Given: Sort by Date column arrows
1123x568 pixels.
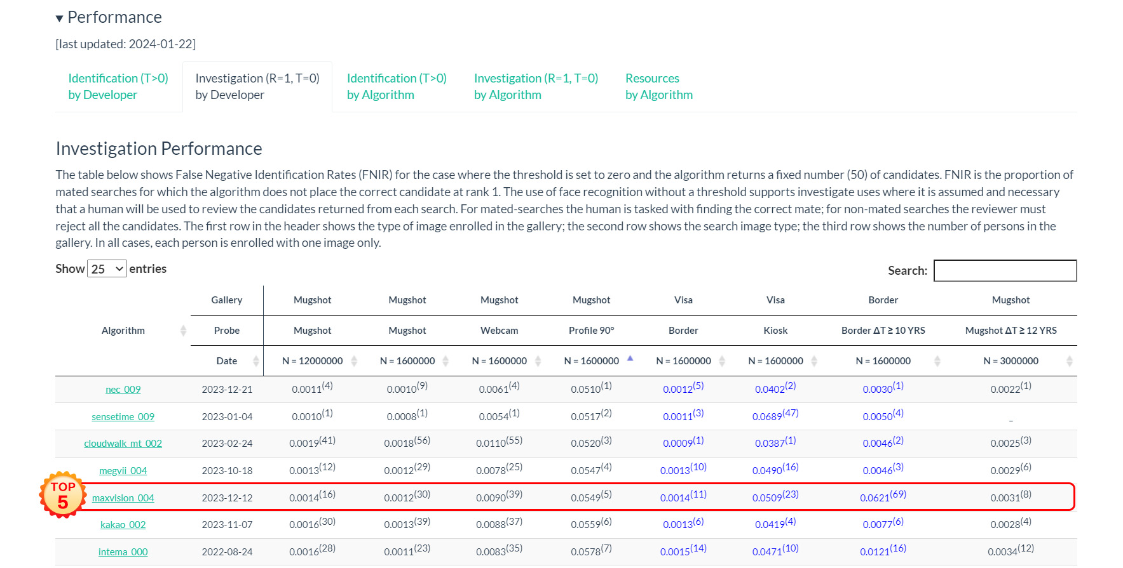Looking at the screenshot, I should click(255, 361).
